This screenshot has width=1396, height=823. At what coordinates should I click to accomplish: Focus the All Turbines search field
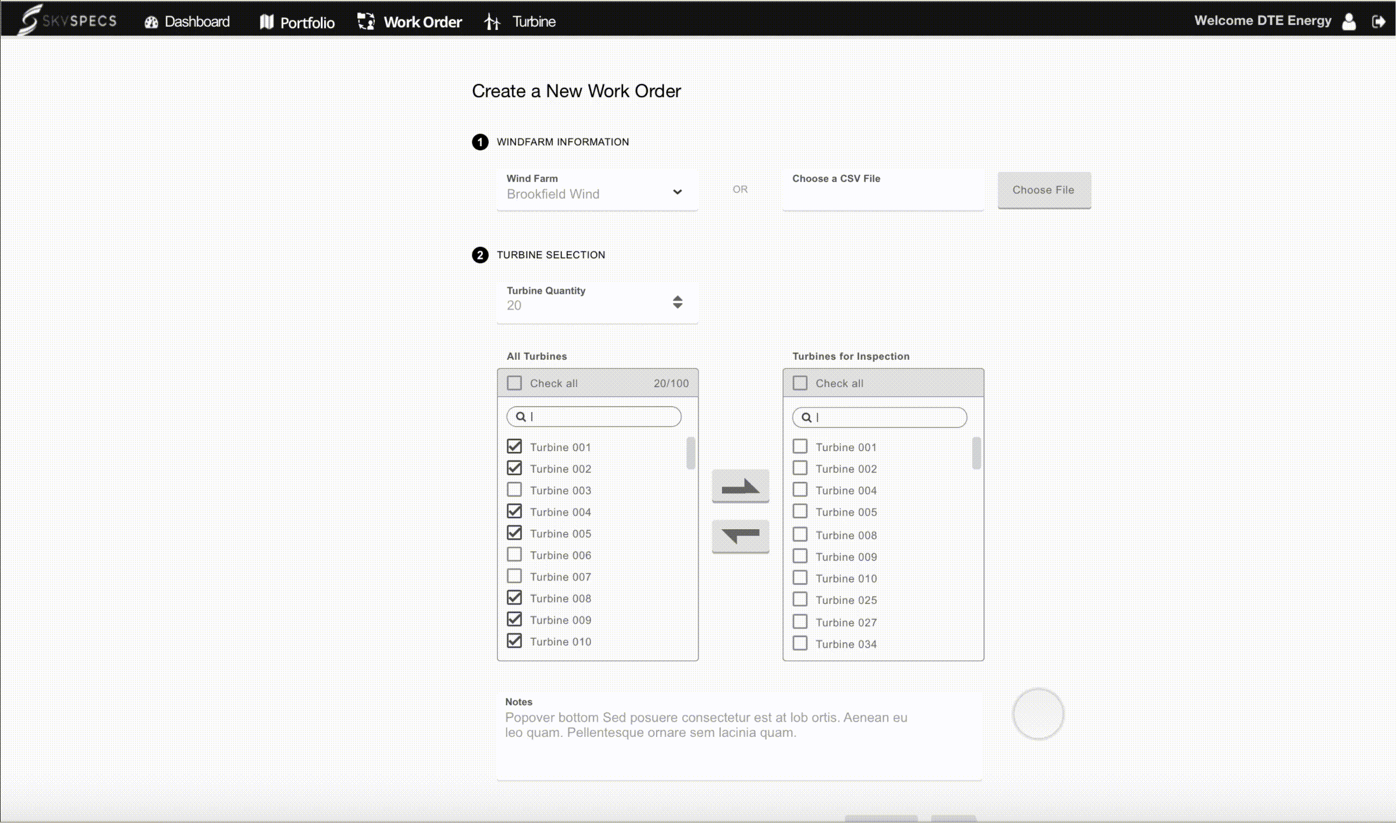594,416
